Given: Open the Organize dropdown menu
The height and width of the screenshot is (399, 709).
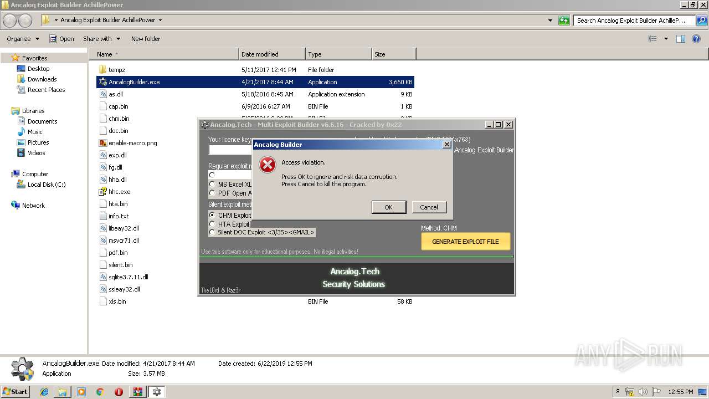Looking at the screenshot, I should click(23, 39).
